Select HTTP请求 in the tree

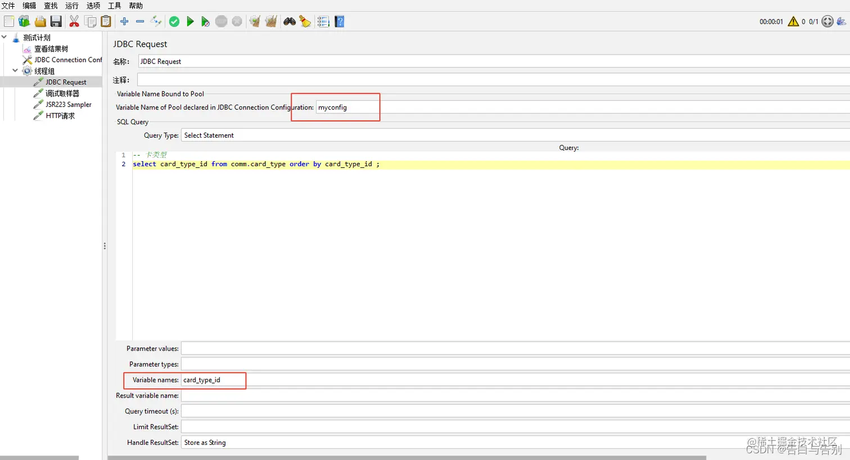[60, 116]
